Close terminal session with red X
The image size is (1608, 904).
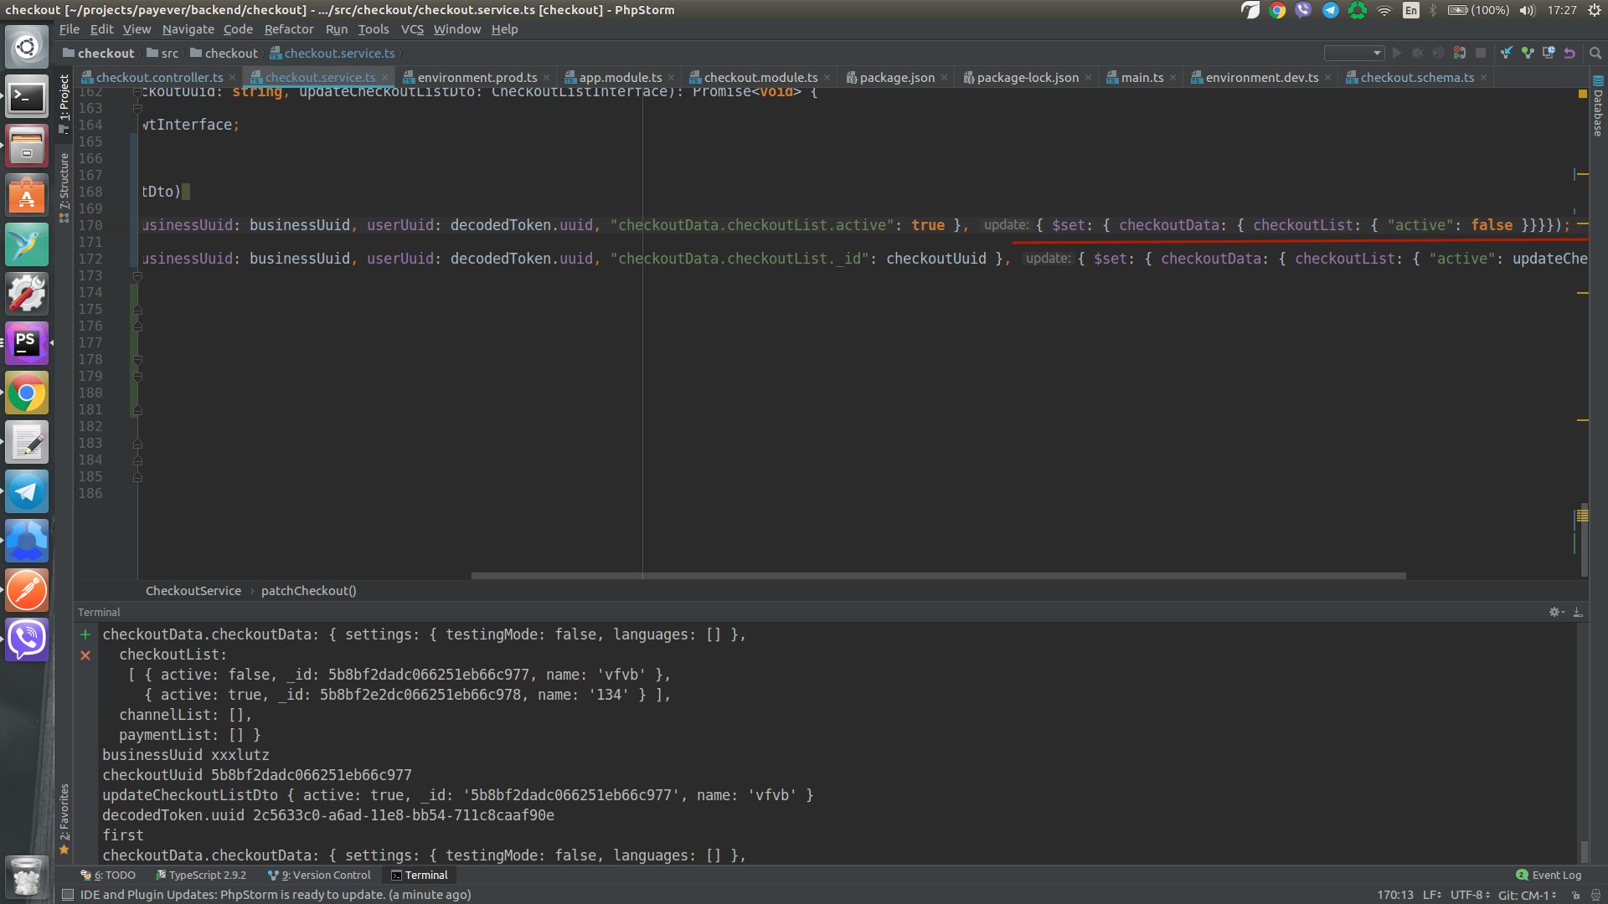[85, 655]
